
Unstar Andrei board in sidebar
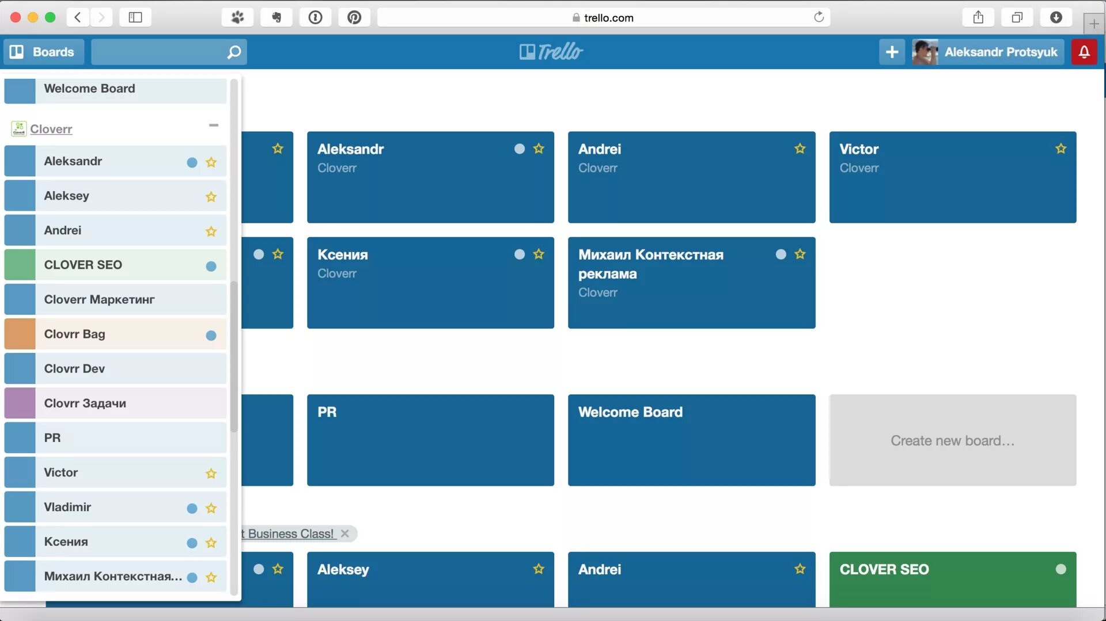211,231
